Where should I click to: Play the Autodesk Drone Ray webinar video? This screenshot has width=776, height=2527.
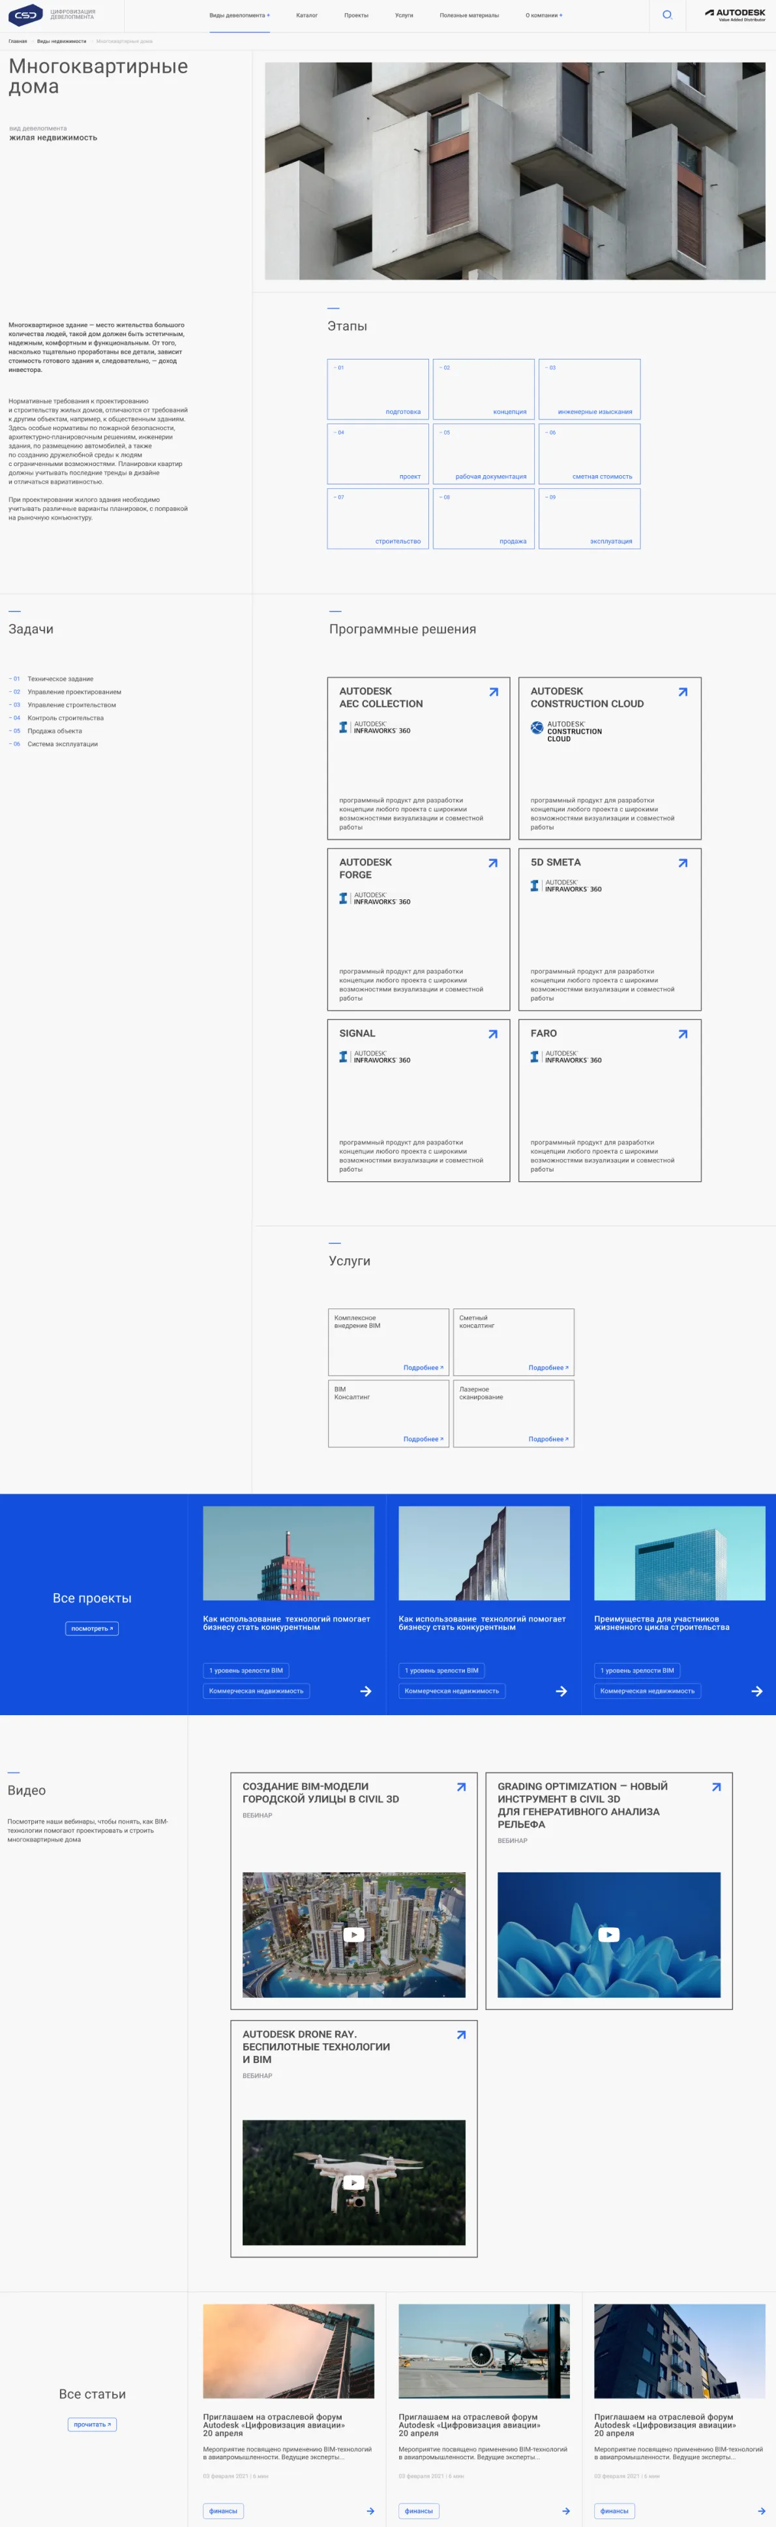(x=353, y=2182)
